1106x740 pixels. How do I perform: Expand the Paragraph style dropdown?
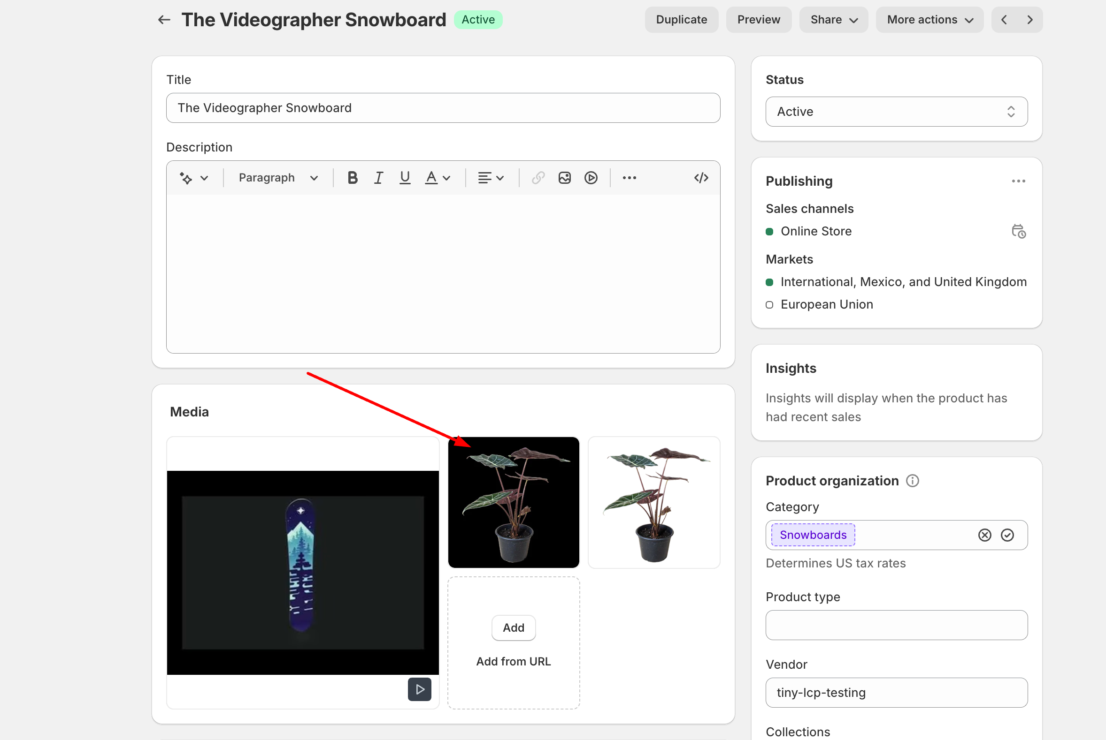(277, 178)
